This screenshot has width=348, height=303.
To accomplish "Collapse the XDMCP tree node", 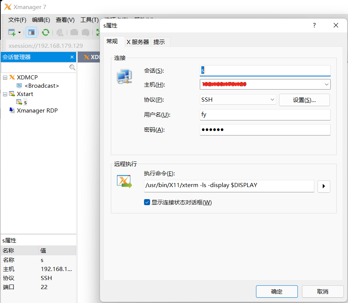I will pyautogui.click(x=5, y=78).
